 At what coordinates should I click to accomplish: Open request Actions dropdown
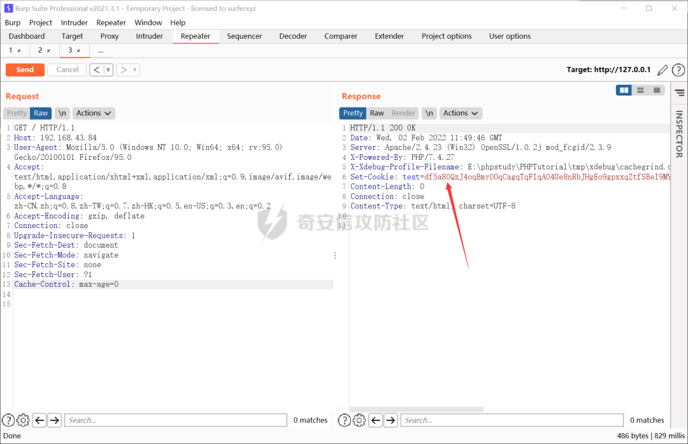[x=94, y=113]
